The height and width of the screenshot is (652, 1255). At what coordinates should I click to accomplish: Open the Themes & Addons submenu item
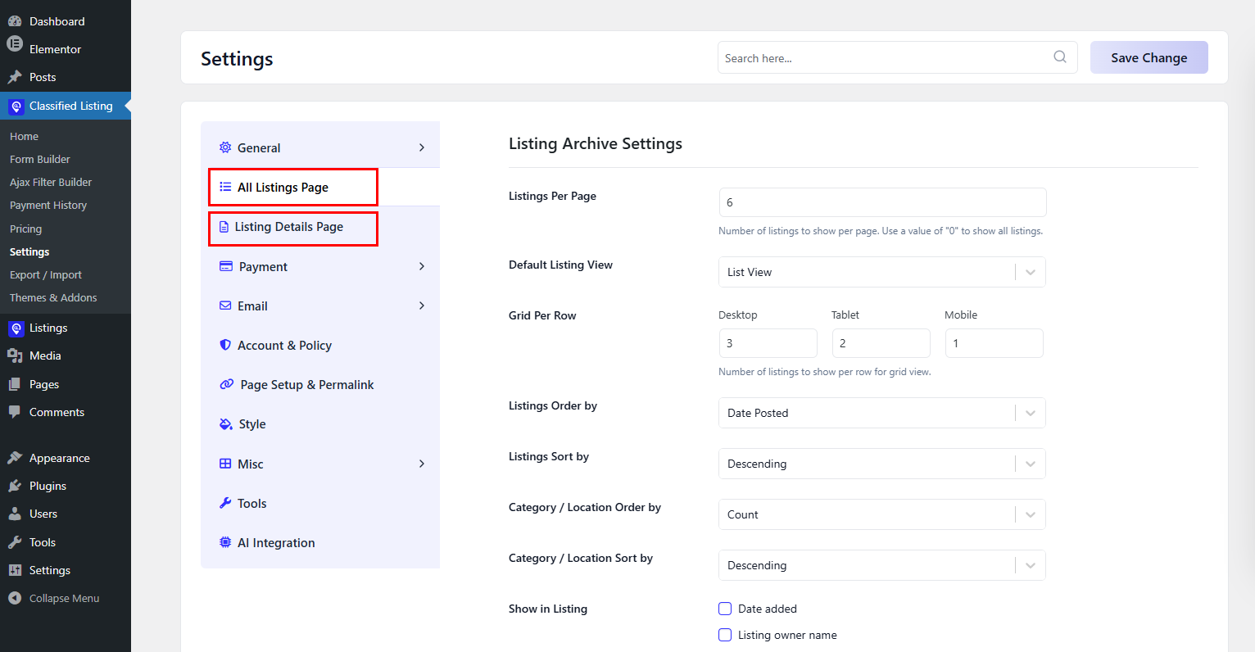(x=53, y=298)
